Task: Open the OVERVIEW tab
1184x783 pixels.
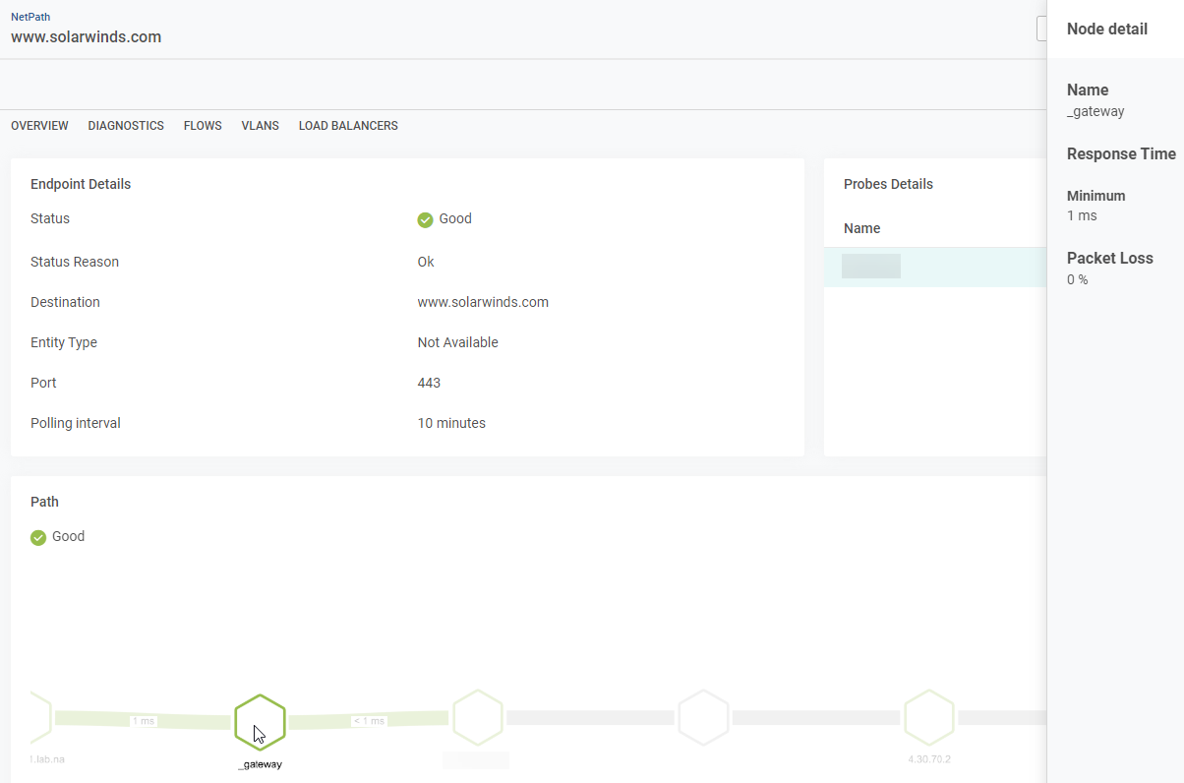Action: pyautogui.click(x=39, y=126)
